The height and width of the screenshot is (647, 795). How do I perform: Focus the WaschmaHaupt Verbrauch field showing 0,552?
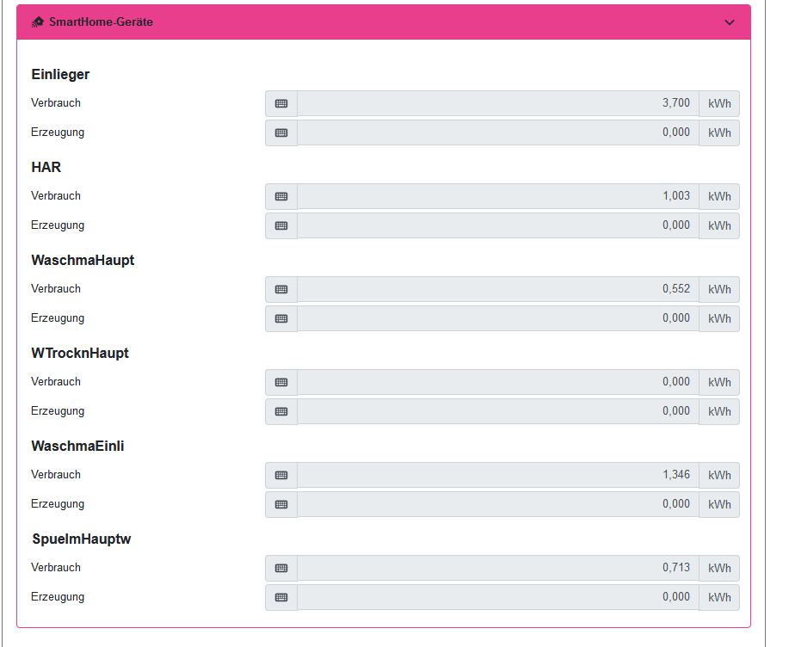497,289
